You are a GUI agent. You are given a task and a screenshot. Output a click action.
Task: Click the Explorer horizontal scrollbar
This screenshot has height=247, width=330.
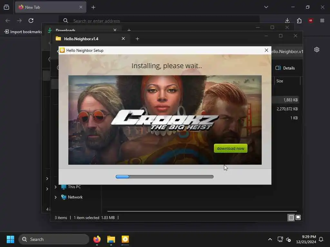point(202,211)
